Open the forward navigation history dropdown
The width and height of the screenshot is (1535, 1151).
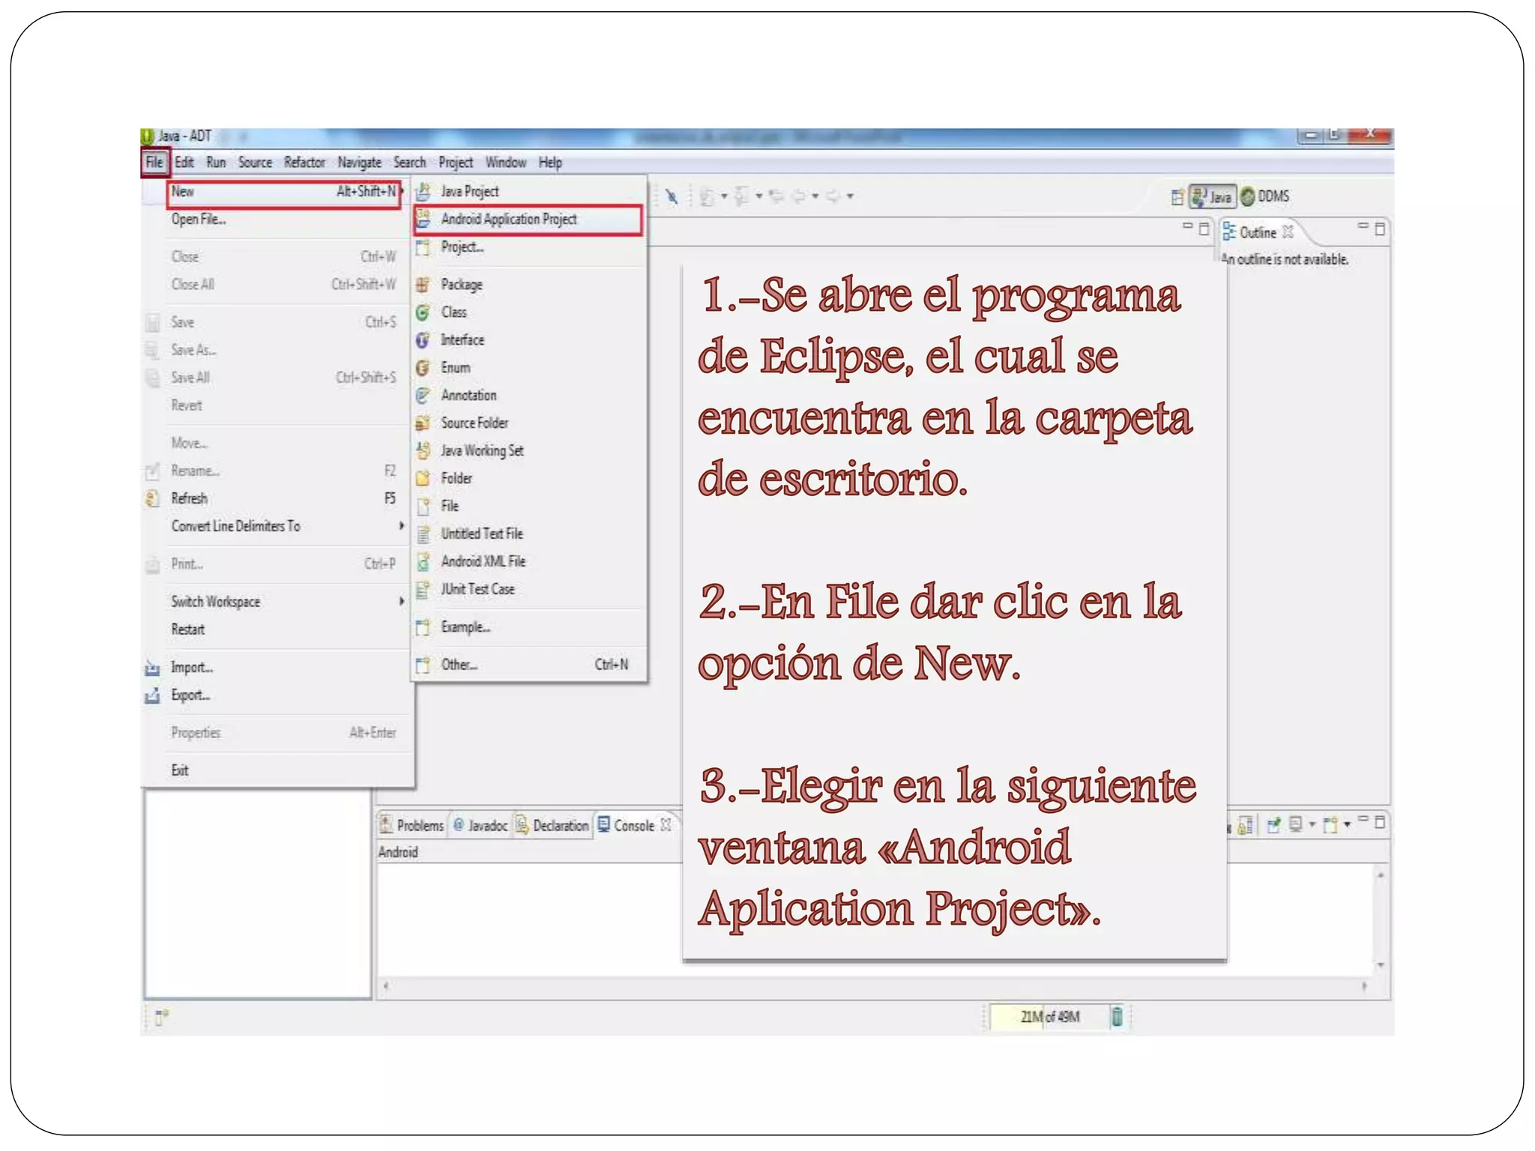850,196
